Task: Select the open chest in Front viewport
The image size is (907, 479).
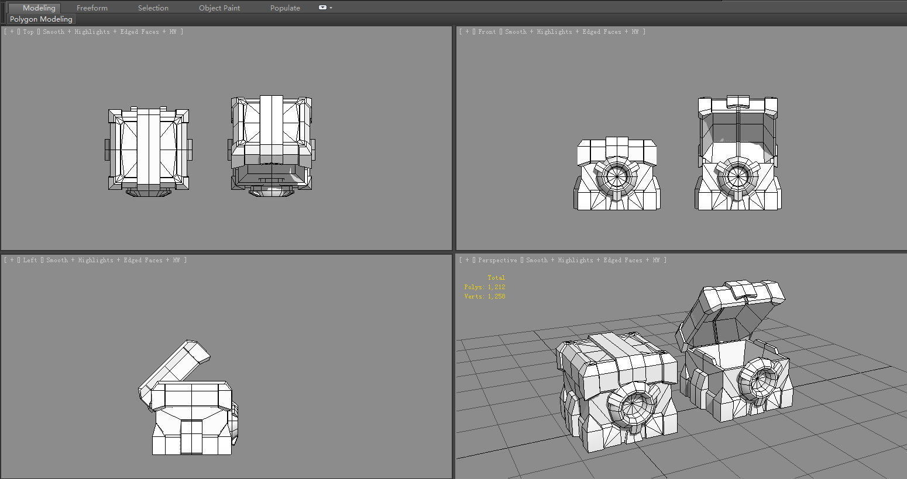Action: (738, 152)
